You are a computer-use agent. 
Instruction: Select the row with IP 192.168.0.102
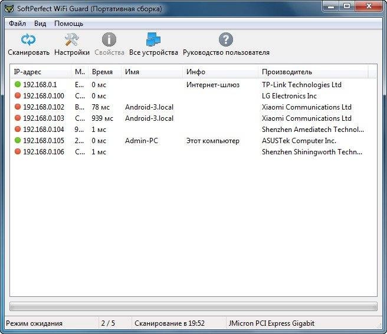tap(193, 107)
